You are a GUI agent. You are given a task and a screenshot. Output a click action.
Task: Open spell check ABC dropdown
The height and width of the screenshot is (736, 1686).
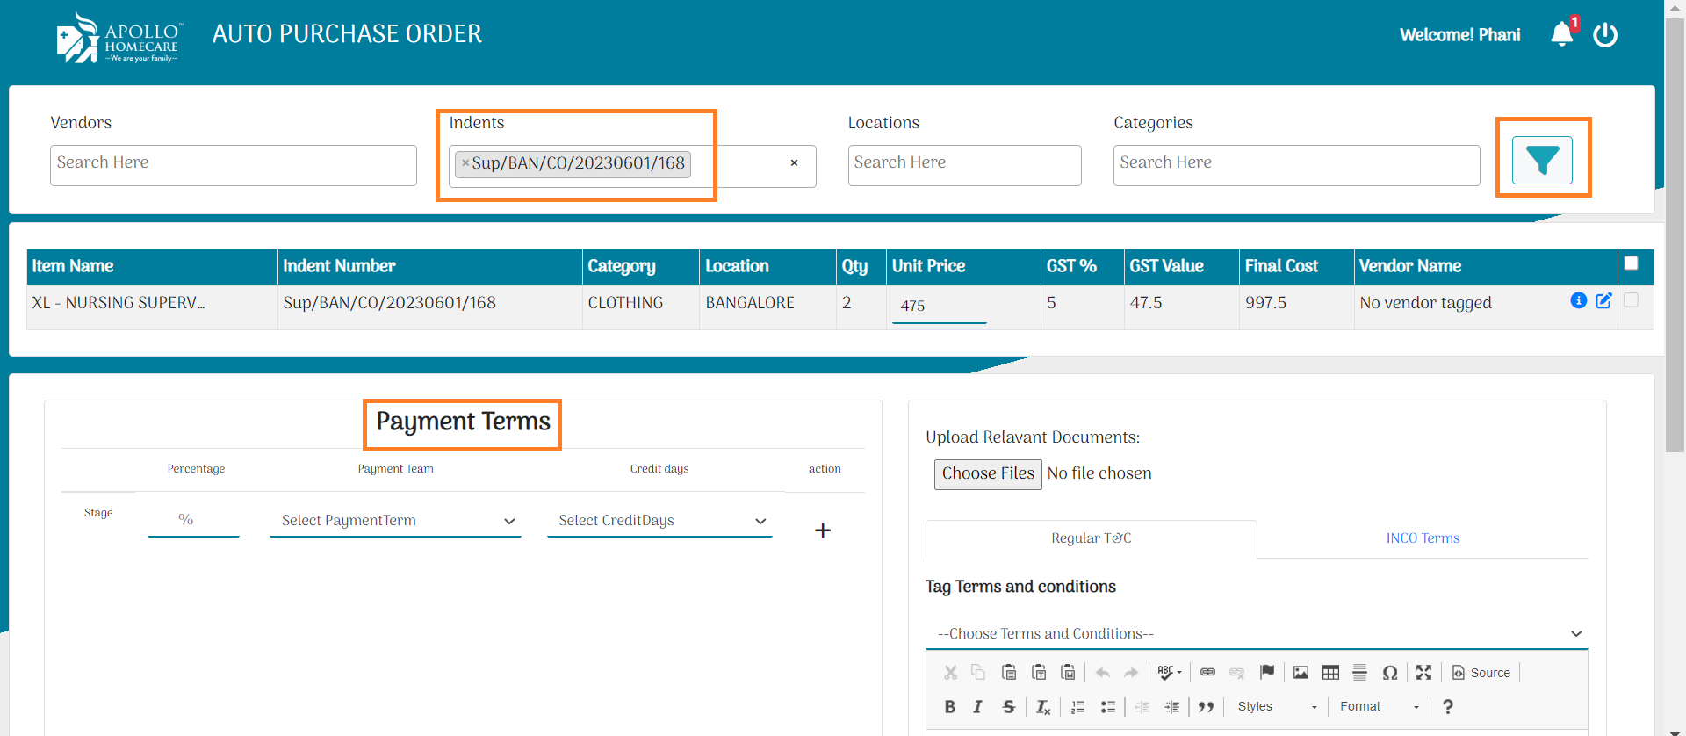(x=1169, y=673)
